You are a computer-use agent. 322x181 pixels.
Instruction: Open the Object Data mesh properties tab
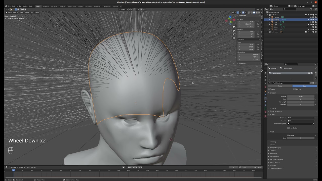(x=265, y=108)
